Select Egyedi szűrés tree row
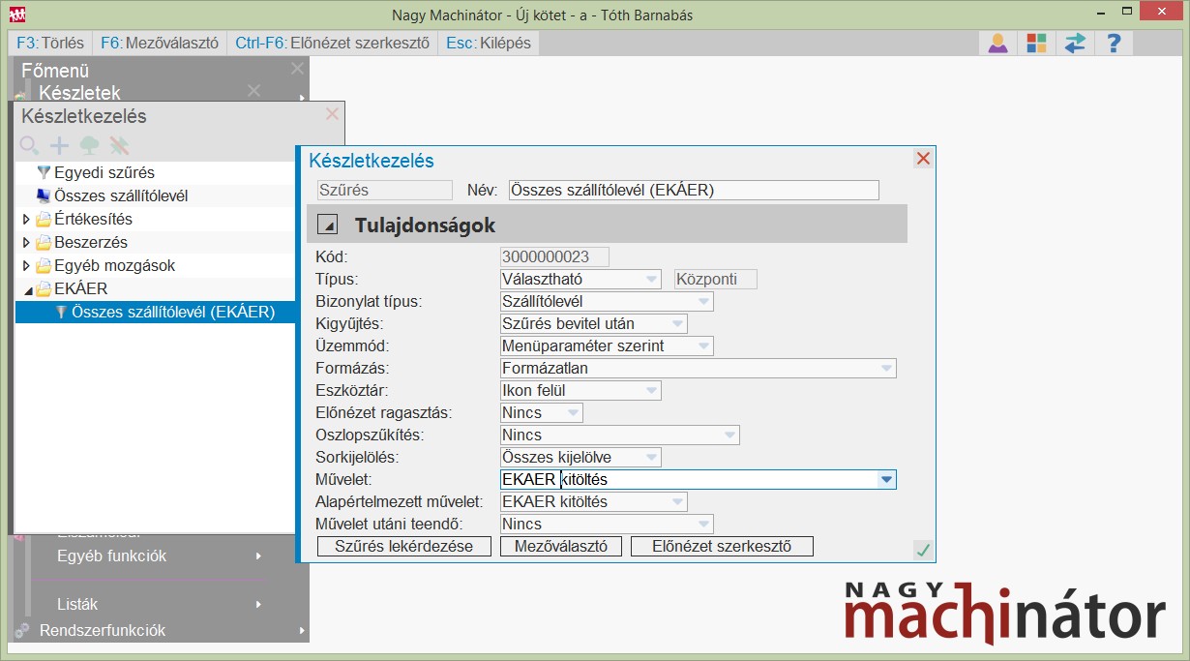Viewport: 1190px width, 661px height. (x=155, y=172)
